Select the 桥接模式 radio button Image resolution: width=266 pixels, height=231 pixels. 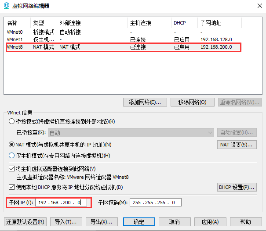tap(12, 121)
